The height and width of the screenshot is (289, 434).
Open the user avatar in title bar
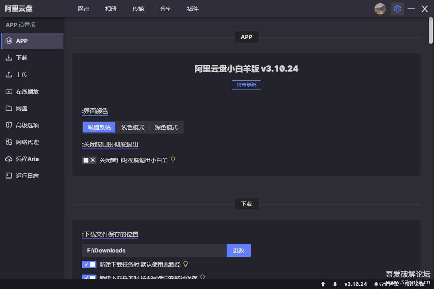point(380,9)
